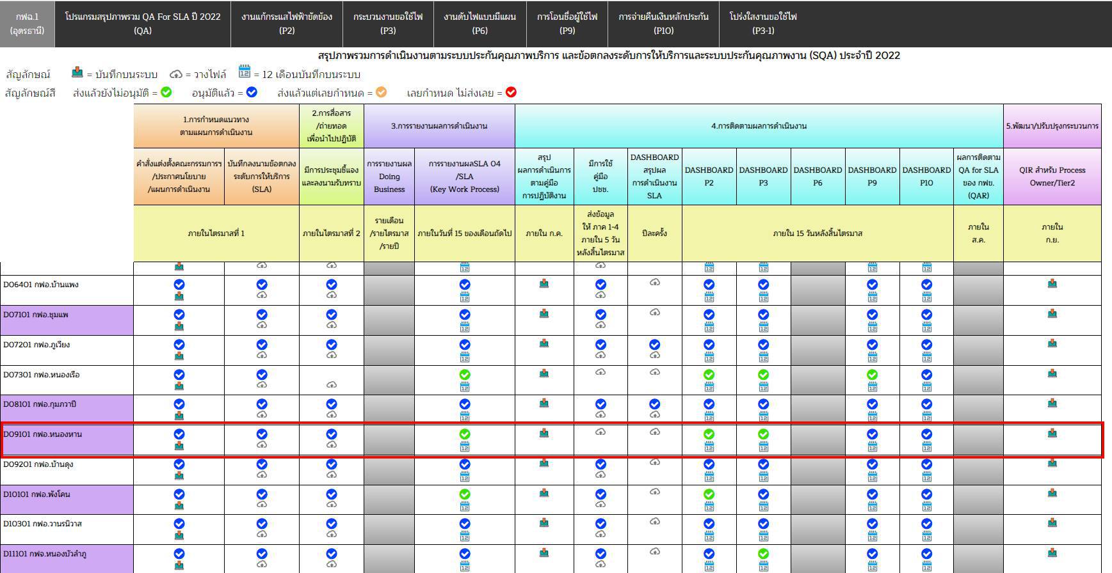Click save icon in D07101 QIR column
Screen dimensions: 1112x573
pyautogui.click(x=1052, y=313)
